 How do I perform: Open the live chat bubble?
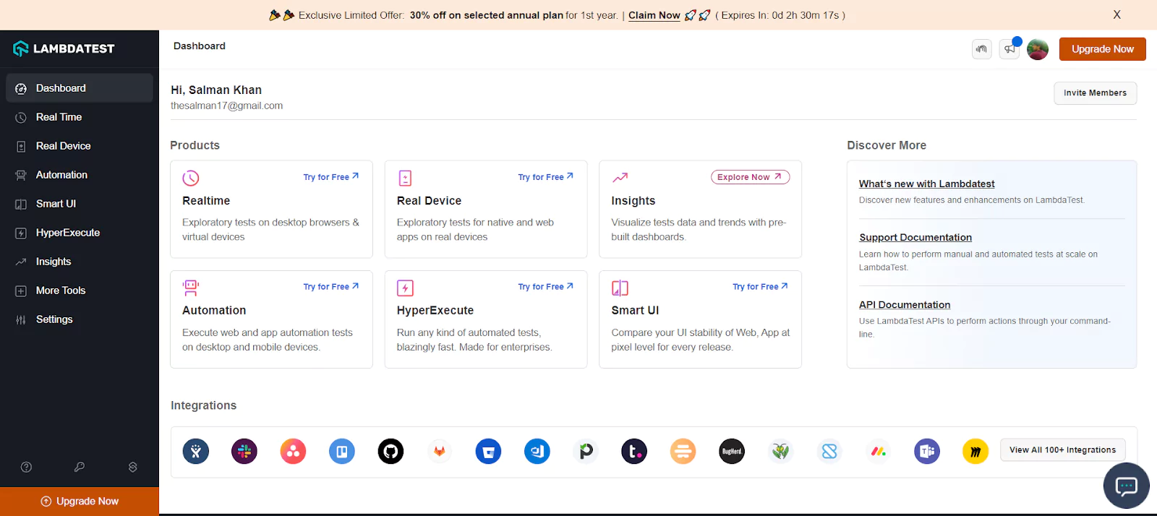(x=1127, y=486)
